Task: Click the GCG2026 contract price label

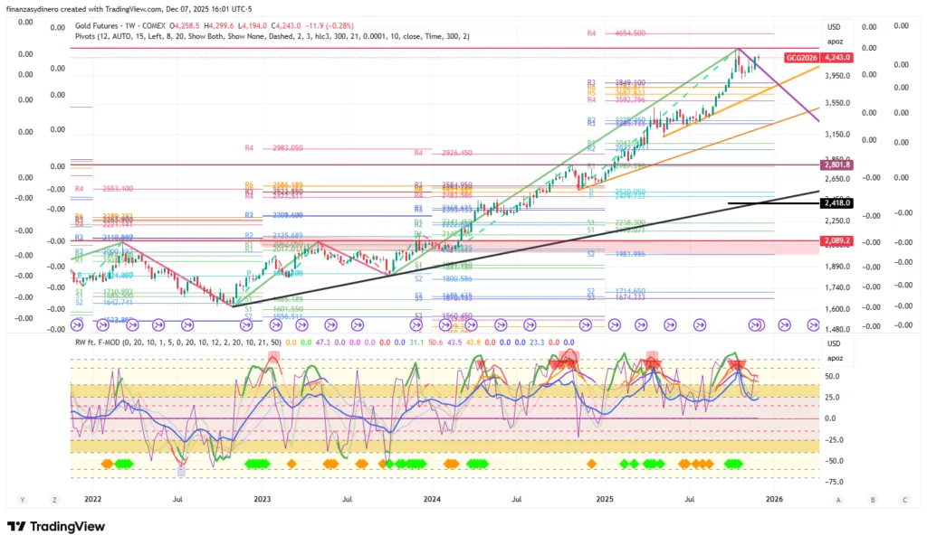Action: 799,57
